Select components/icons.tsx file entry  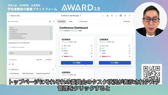pyautogui.click(x=16, y=36)
